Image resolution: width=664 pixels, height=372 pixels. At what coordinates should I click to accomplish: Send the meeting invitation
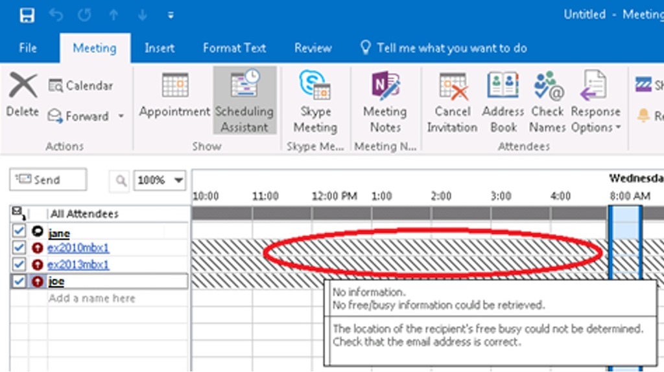(48, 180)
